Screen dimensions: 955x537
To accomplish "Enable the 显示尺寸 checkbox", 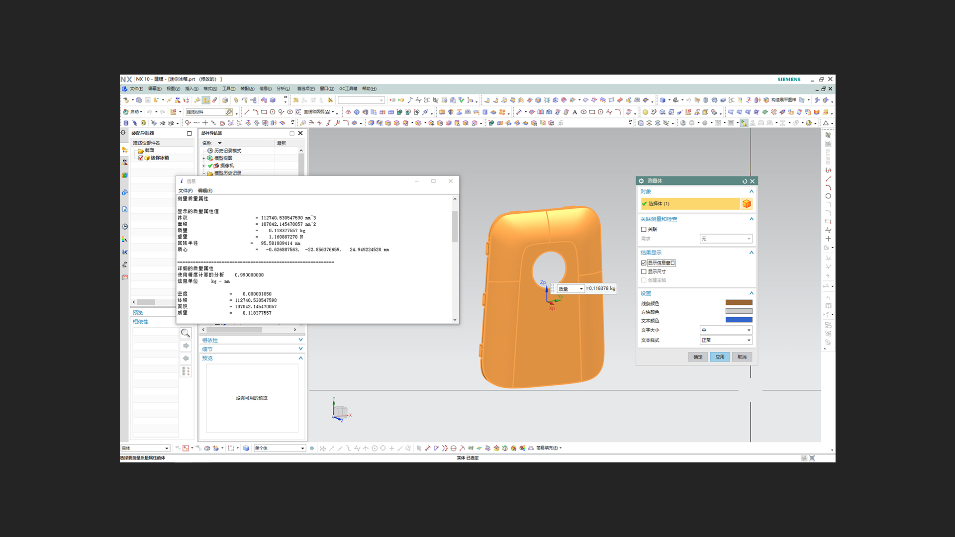I will (644, 271).
